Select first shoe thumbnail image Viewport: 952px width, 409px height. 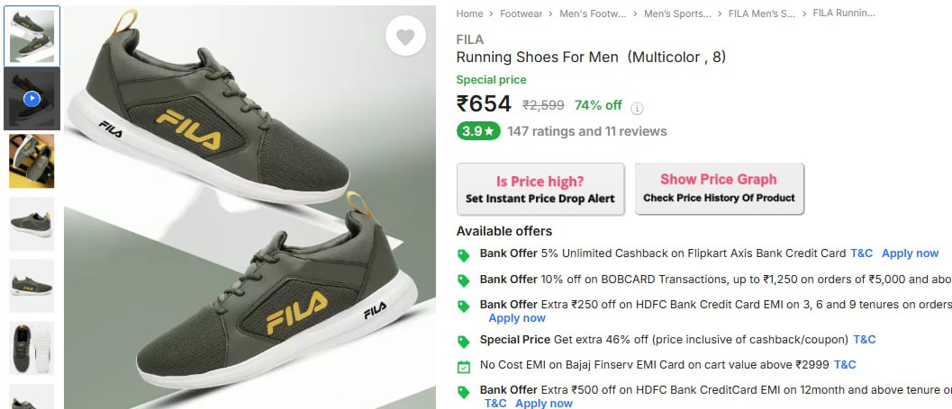pyautogui.click(x=32, y=36)
